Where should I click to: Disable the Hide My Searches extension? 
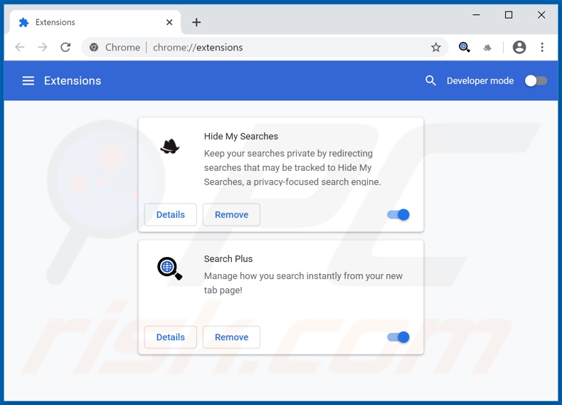tap(398, 214)
